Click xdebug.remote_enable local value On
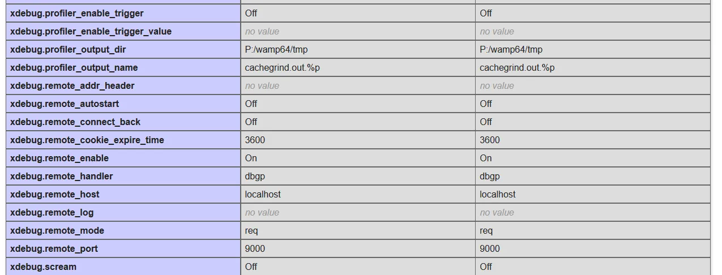This screenshot has width=722, height=275. click(251, 158)
